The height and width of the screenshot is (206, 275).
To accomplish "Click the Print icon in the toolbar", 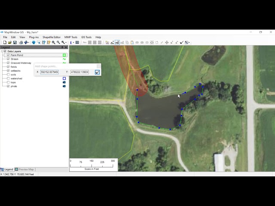I will pos(21,42).
